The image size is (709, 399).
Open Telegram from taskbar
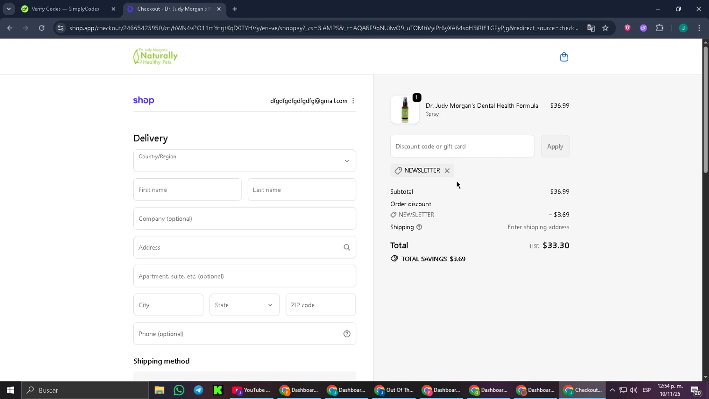(x=199, y=390)
